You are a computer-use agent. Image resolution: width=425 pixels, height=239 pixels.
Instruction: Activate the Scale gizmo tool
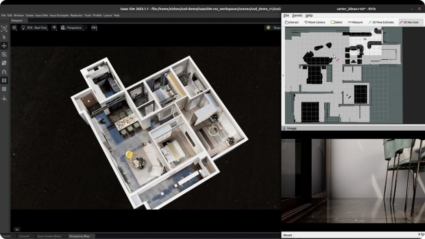[x=4, y=63]
